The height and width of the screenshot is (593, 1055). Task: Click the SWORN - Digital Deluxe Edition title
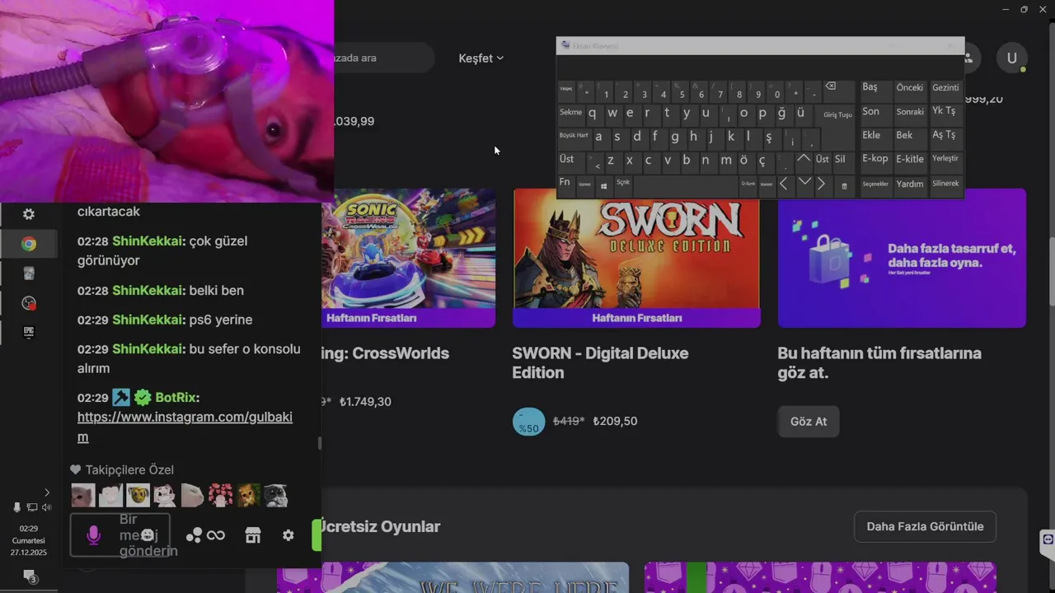pos(600,363)
